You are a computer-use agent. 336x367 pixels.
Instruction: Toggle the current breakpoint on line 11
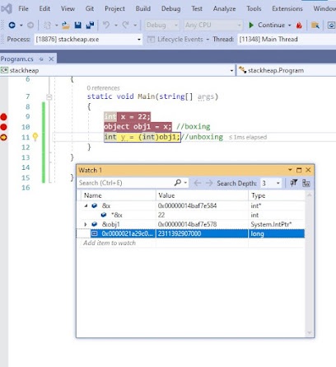[x=3, y=137]
